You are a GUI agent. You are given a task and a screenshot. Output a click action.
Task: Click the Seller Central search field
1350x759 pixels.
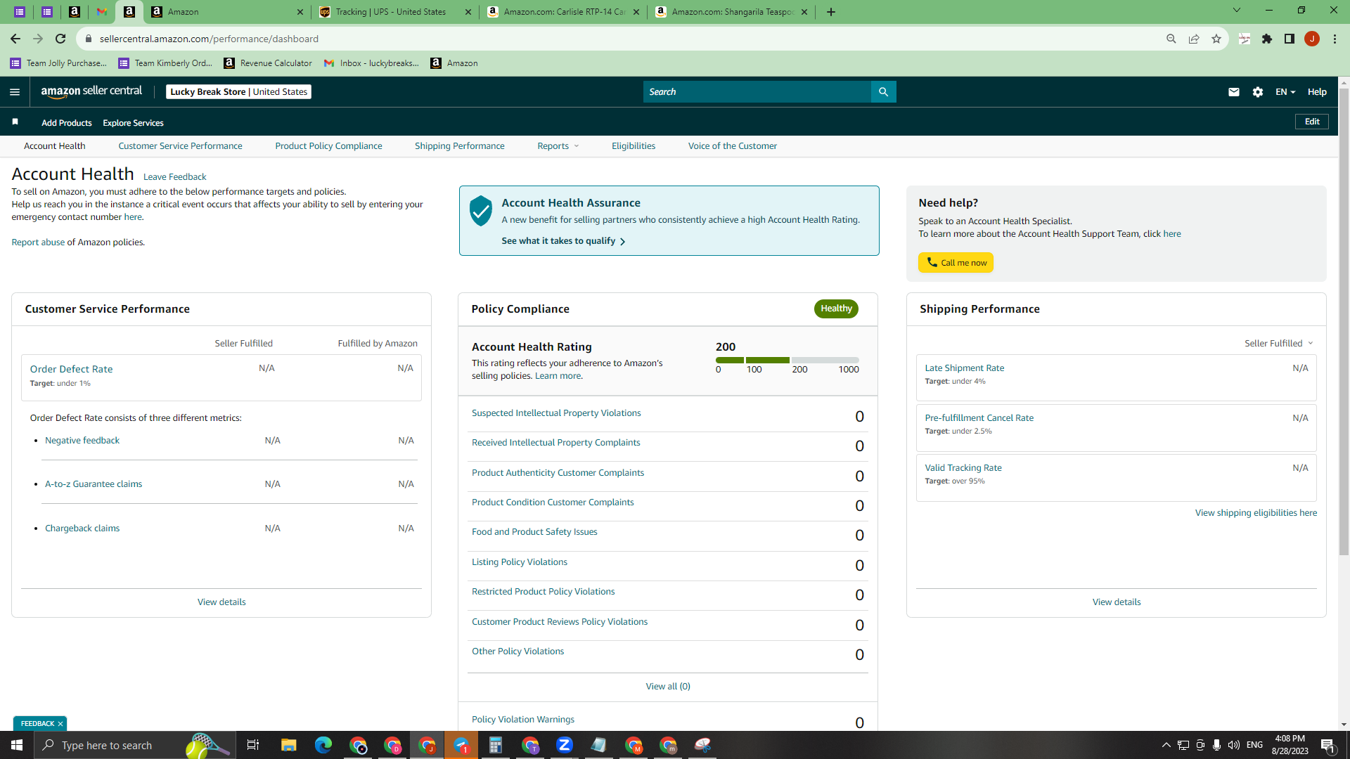[x=757, y=92]
